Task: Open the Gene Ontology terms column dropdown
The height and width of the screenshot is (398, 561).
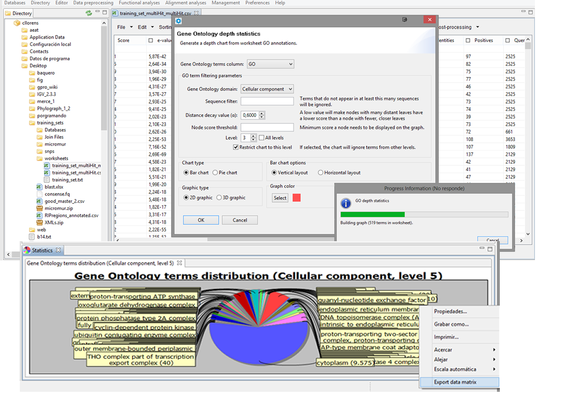Action: pos(270,65)
